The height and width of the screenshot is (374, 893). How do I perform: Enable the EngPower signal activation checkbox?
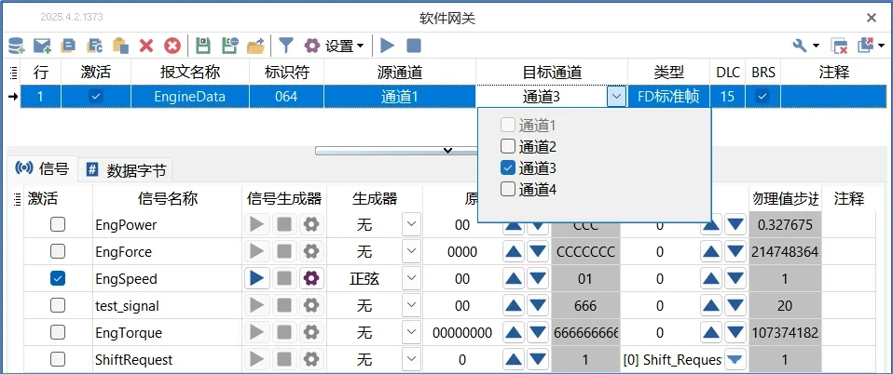click(58, 224)
